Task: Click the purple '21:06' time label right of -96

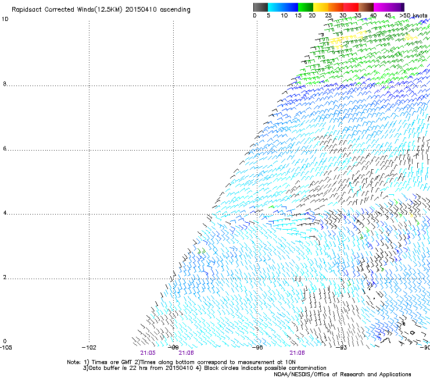Action: (x=298, y=353)
